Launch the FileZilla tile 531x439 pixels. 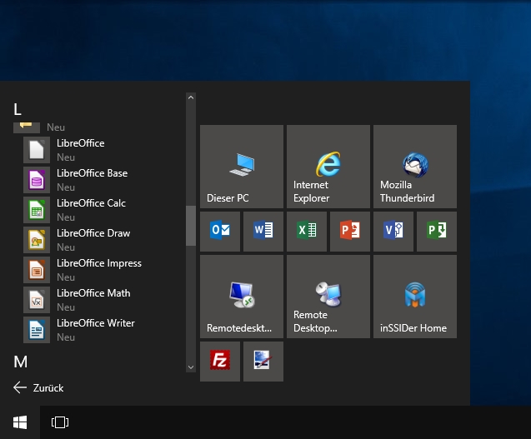(220, 362)
